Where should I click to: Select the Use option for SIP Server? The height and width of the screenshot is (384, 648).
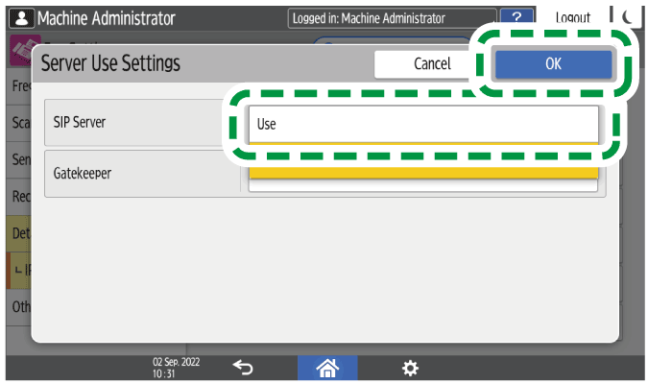tap(422, 123)
